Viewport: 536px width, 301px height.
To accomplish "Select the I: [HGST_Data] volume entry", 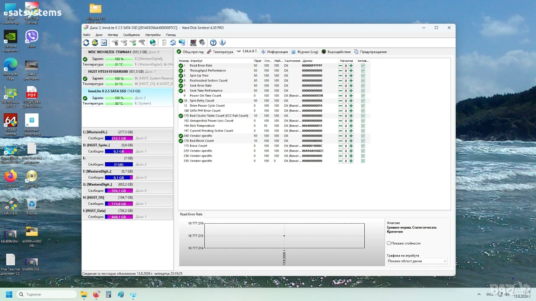I will (x=127, y=214).
